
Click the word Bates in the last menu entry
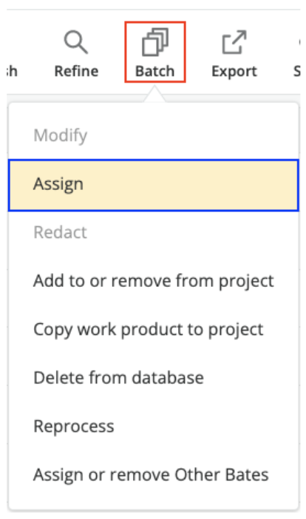coord(247,475)
